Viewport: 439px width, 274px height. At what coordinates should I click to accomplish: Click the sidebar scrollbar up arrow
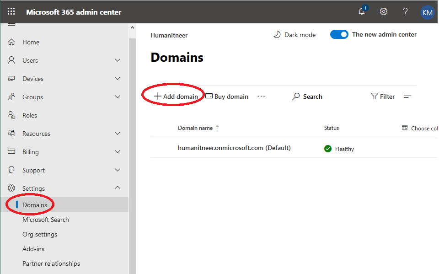click(x=133, y=27)
